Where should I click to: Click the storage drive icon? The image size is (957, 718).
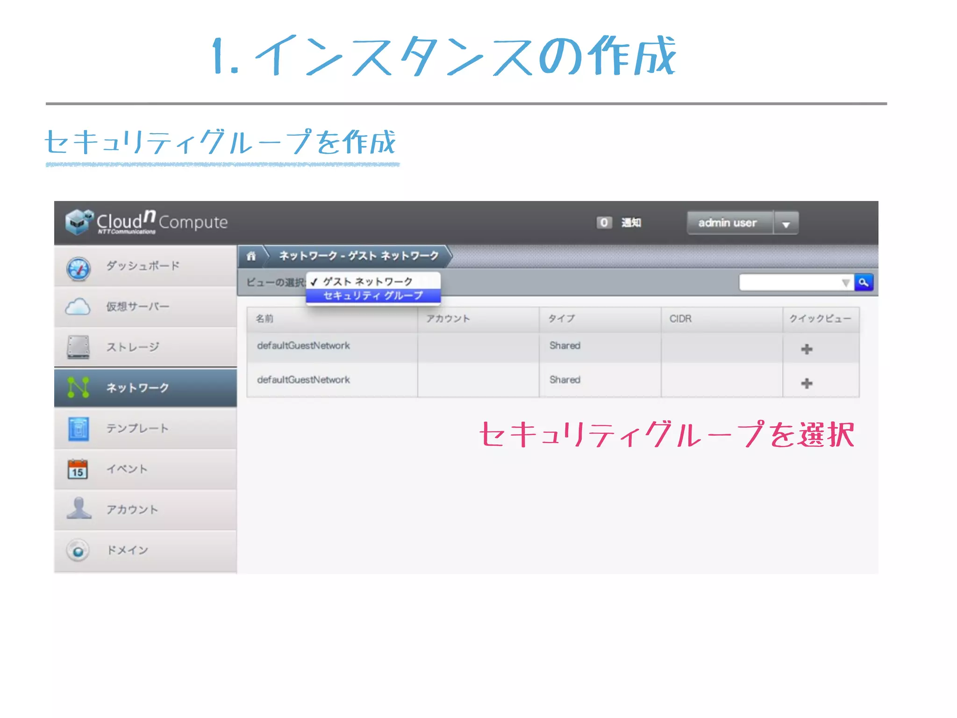pos(78,347)
